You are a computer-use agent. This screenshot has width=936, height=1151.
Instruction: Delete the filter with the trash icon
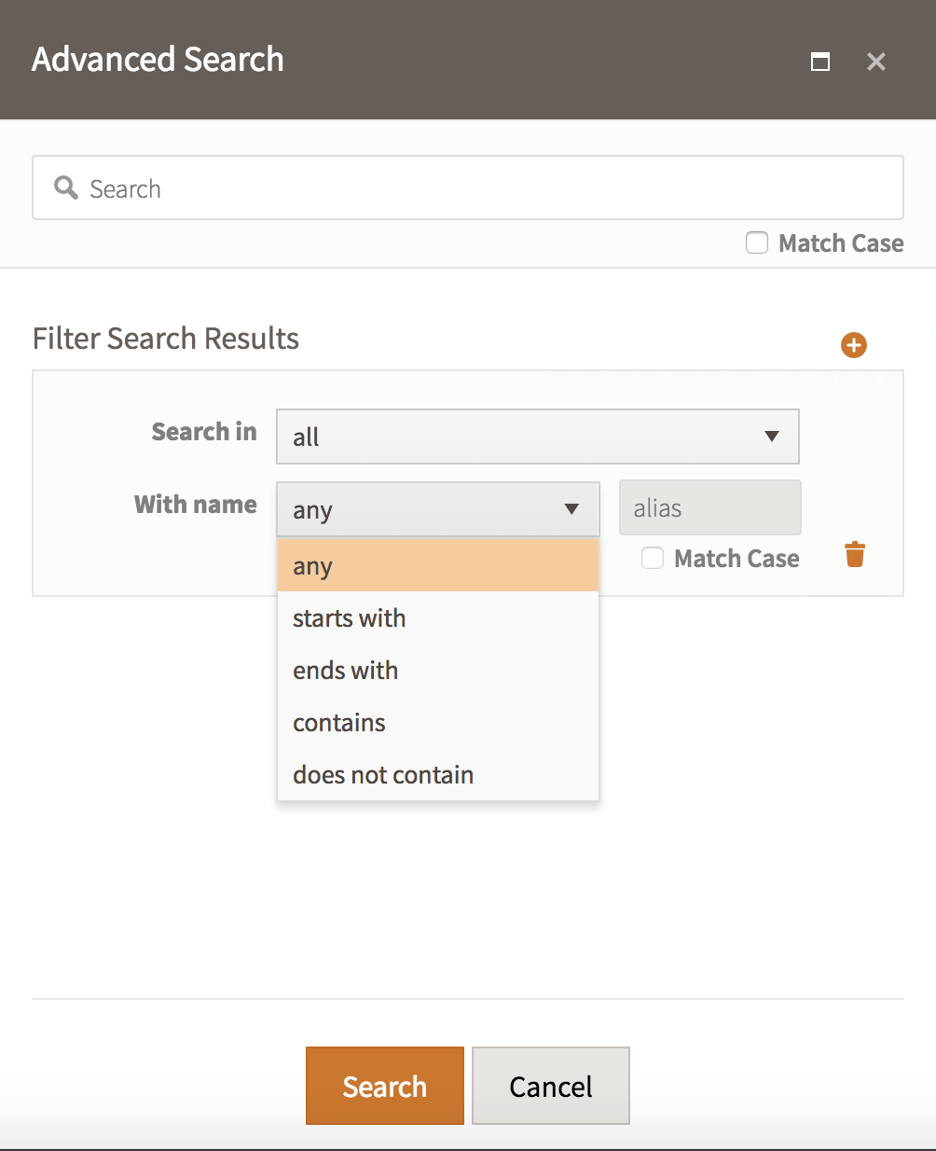tap(855, 554)
